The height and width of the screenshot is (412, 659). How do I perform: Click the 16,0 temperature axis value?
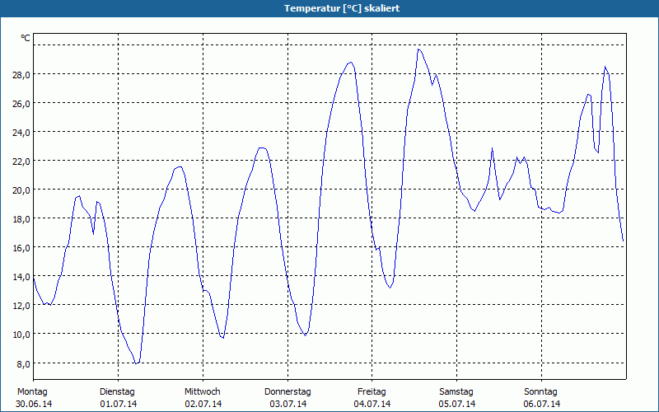tap(21, 248)
